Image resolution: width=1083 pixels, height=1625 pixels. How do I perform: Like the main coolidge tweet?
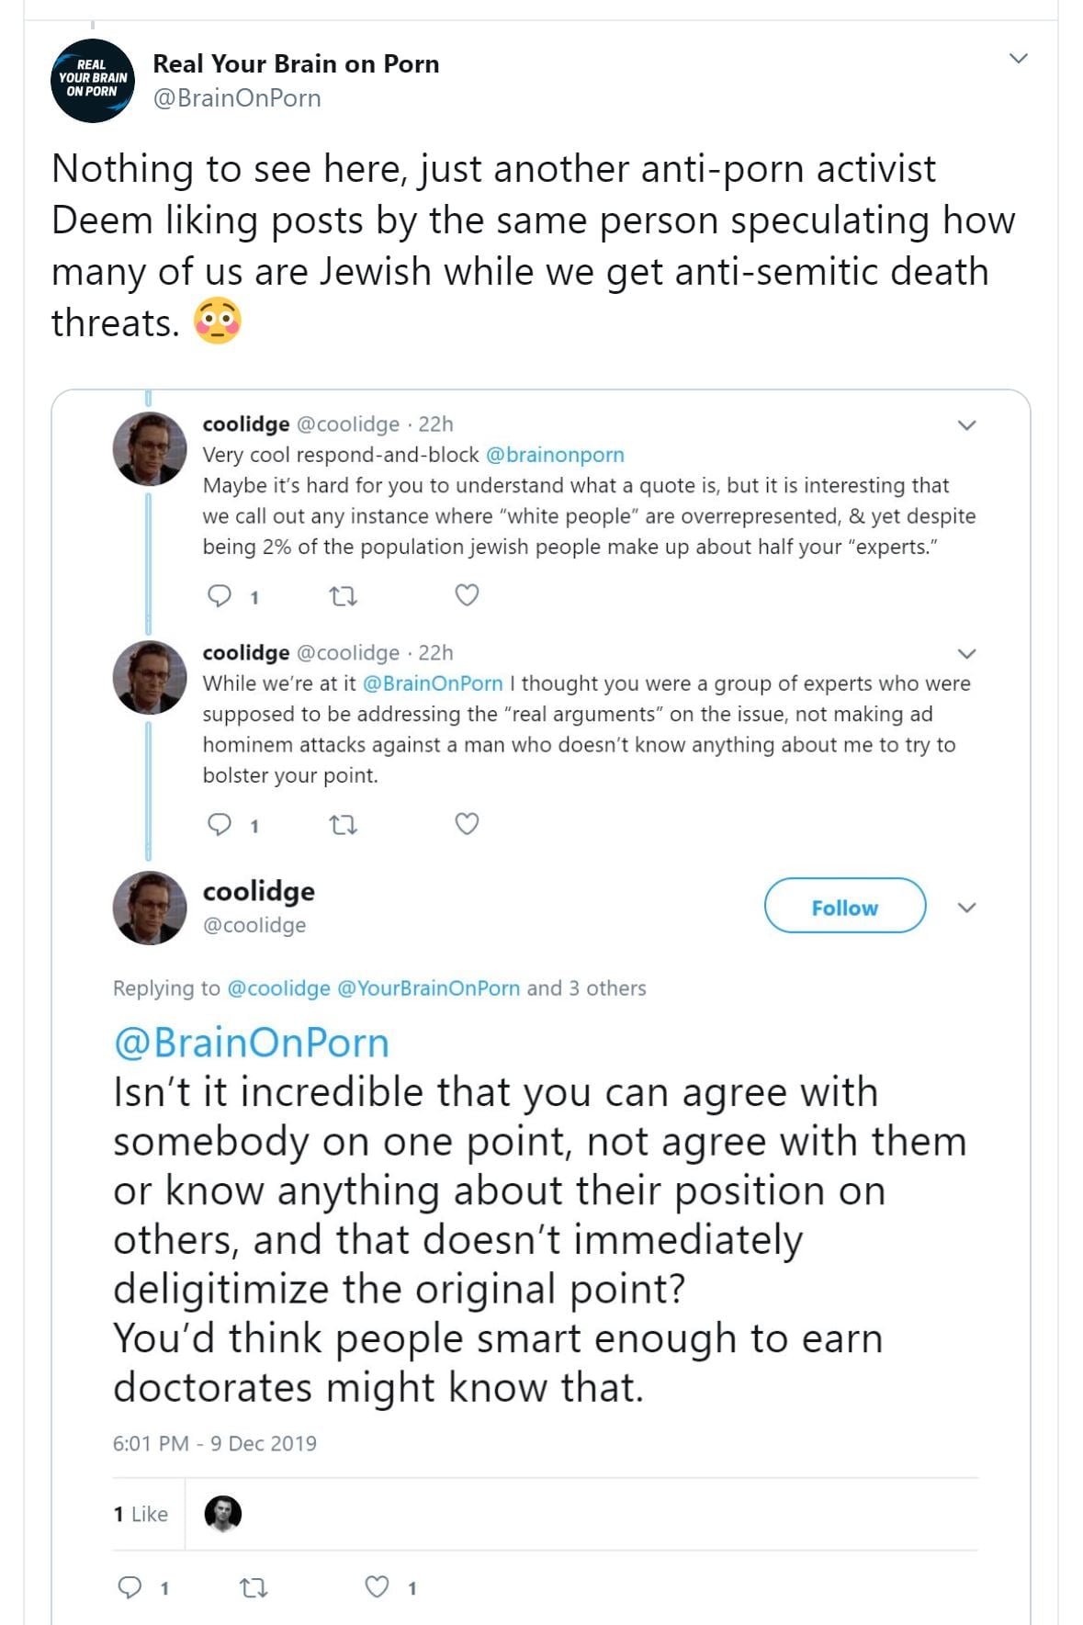pos(378,1586)
